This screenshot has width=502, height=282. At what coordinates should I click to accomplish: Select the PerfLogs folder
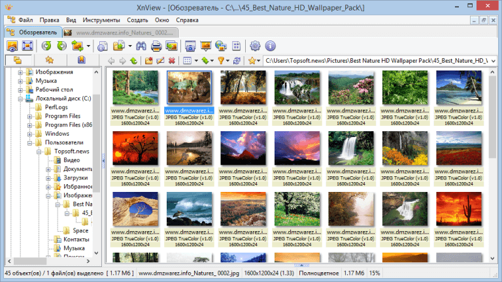point(56,108)
